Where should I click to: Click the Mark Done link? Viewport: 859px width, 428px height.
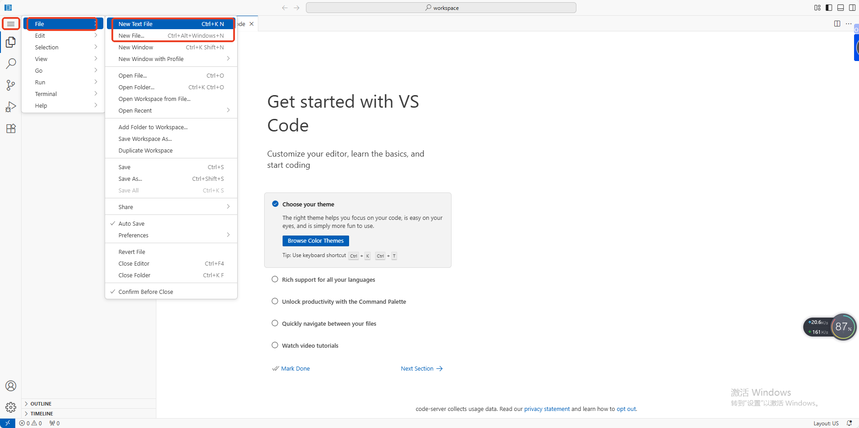click(291, 369)
